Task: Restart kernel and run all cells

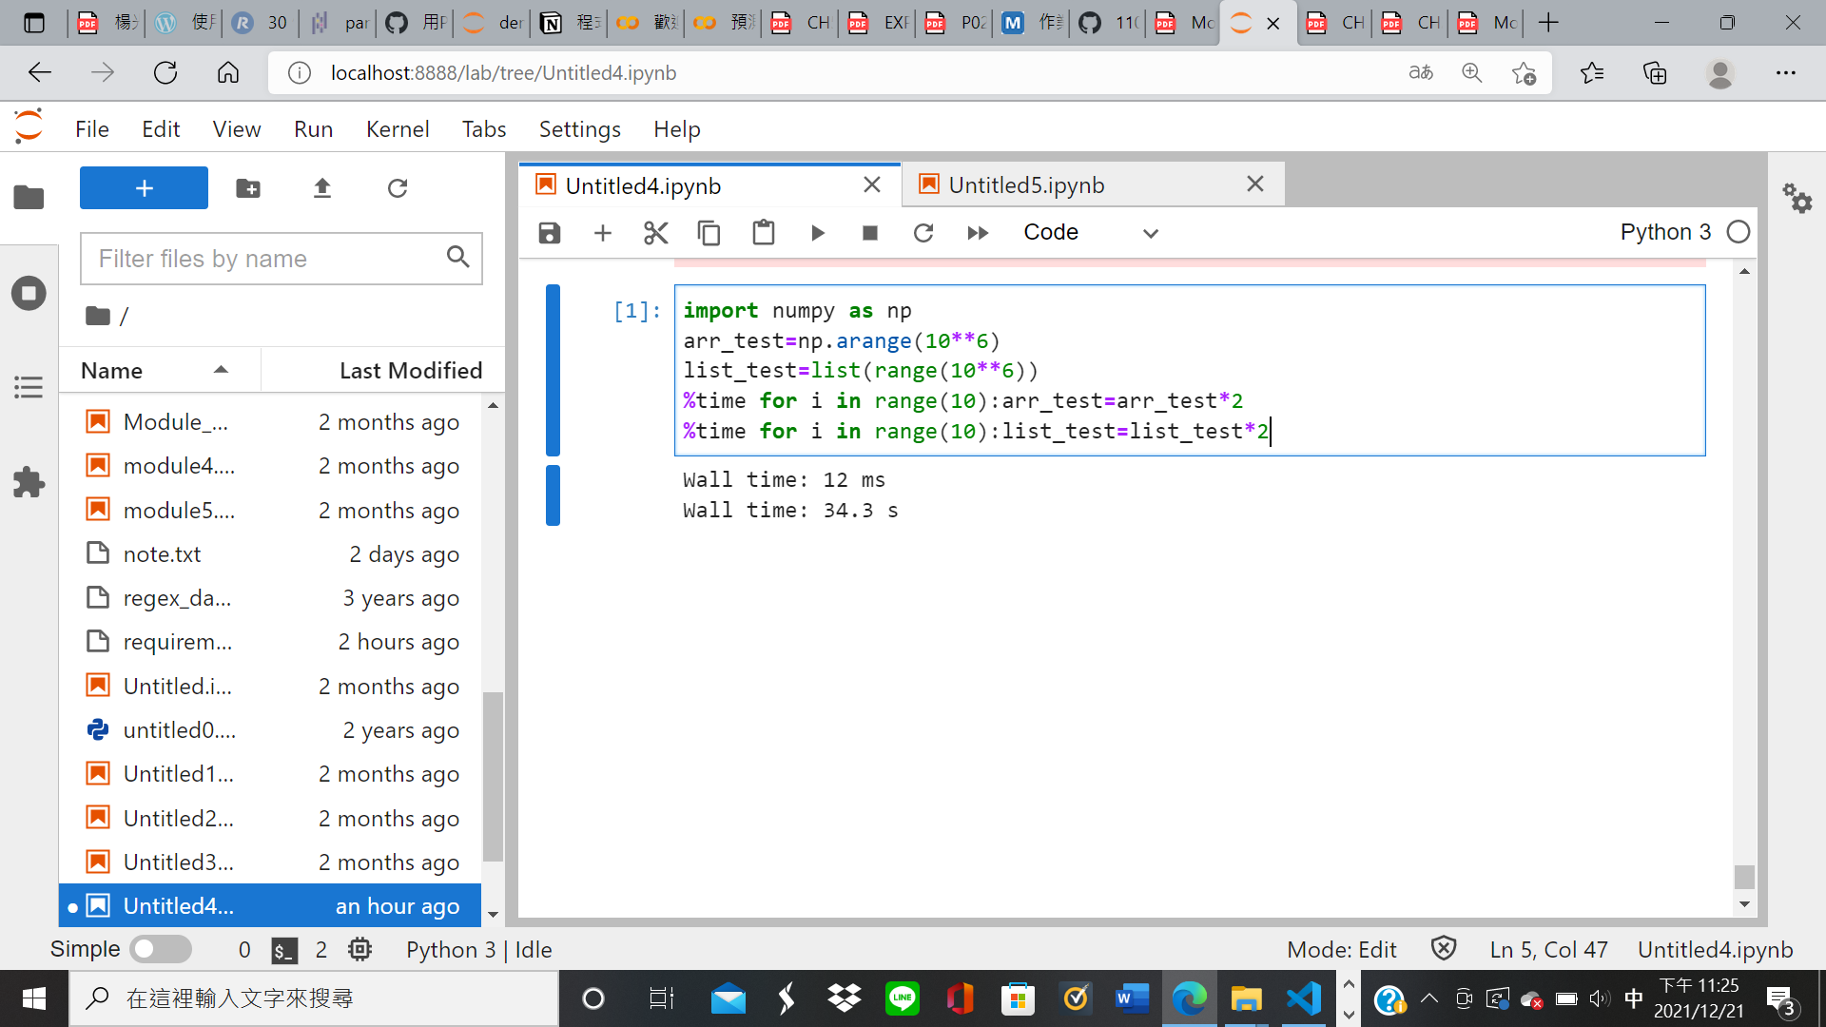Action: click(978, 232)
